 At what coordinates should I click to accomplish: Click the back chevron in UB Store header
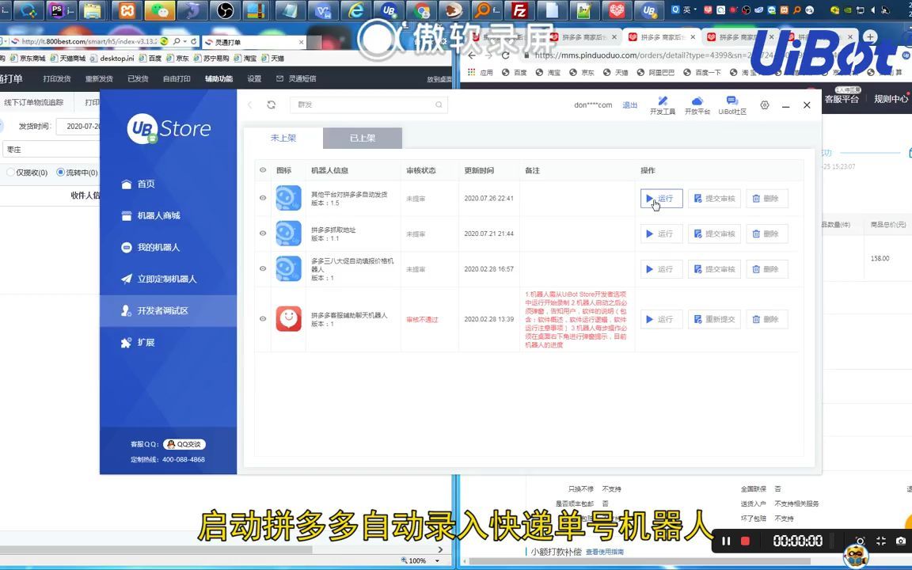coord(250,104)
